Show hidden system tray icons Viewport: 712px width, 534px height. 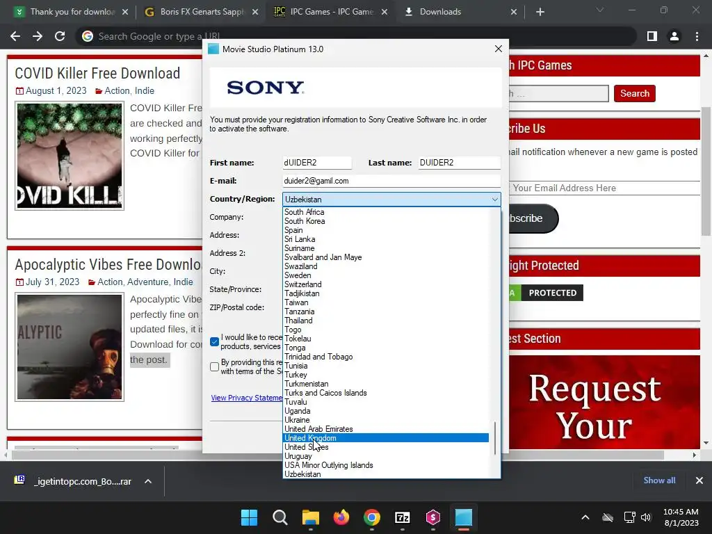[585, 517]
